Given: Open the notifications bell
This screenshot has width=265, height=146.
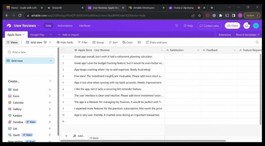Looking at the screenshot, I should (247, 26).
